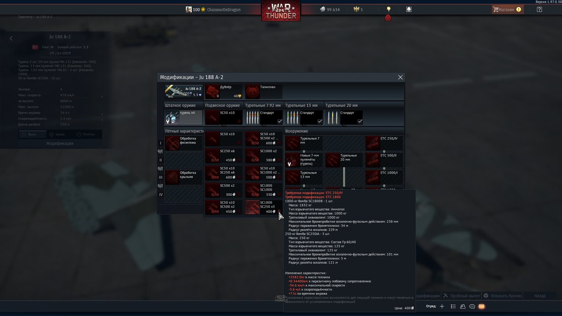
Task: Click the Турельные 20 мм header
Action: click(364, 105)
